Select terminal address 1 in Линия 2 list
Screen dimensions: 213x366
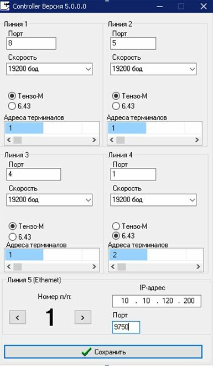tap(127, 128)
